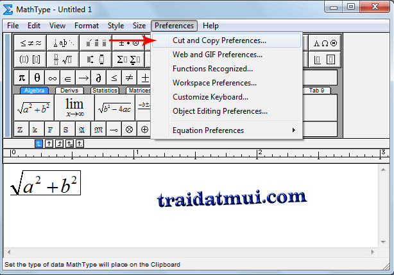Switch to the Algebra tab
Screen dimensions: 394x275
coord(34,91)
